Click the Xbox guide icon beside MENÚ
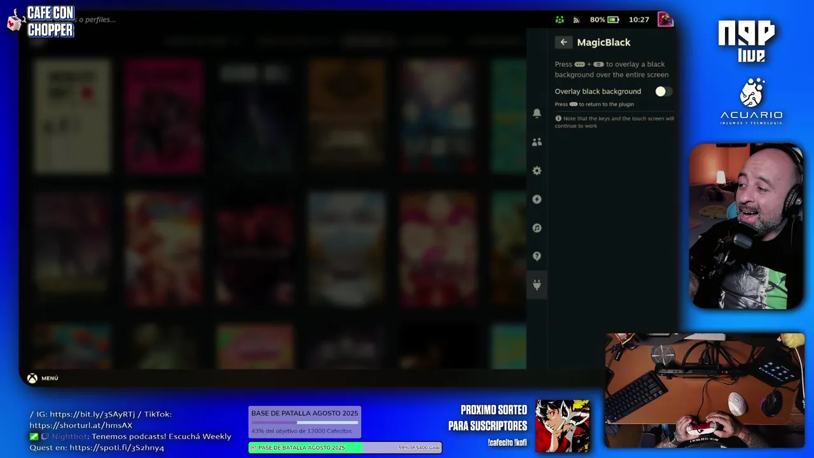This screenshot has height=458, width=814. (32, 378)
